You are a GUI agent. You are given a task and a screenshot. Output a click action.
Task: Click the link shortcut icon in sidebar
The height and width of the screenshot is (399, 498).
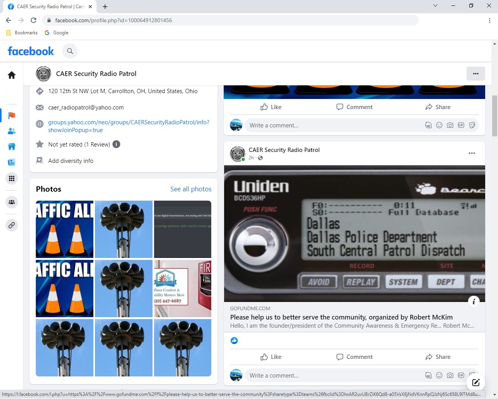pyautogui.click(x=12, y=225)
